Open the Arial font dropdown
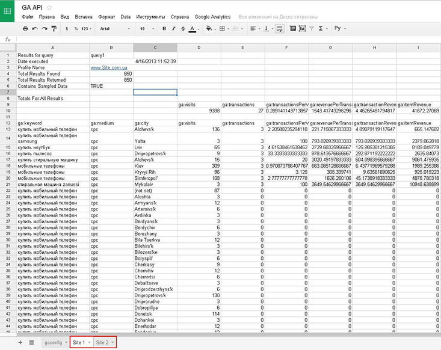Image resolution: width=441 pixels, height=350 pixels. [115, 29]
